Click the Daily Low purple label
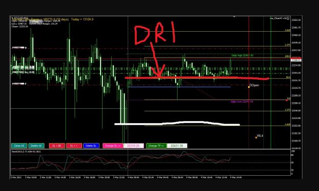 (x=242, y=102)
